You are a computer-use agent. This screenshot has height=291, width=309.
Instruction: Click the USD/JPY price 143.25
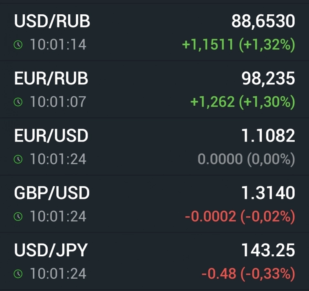(x=268, y=251)
